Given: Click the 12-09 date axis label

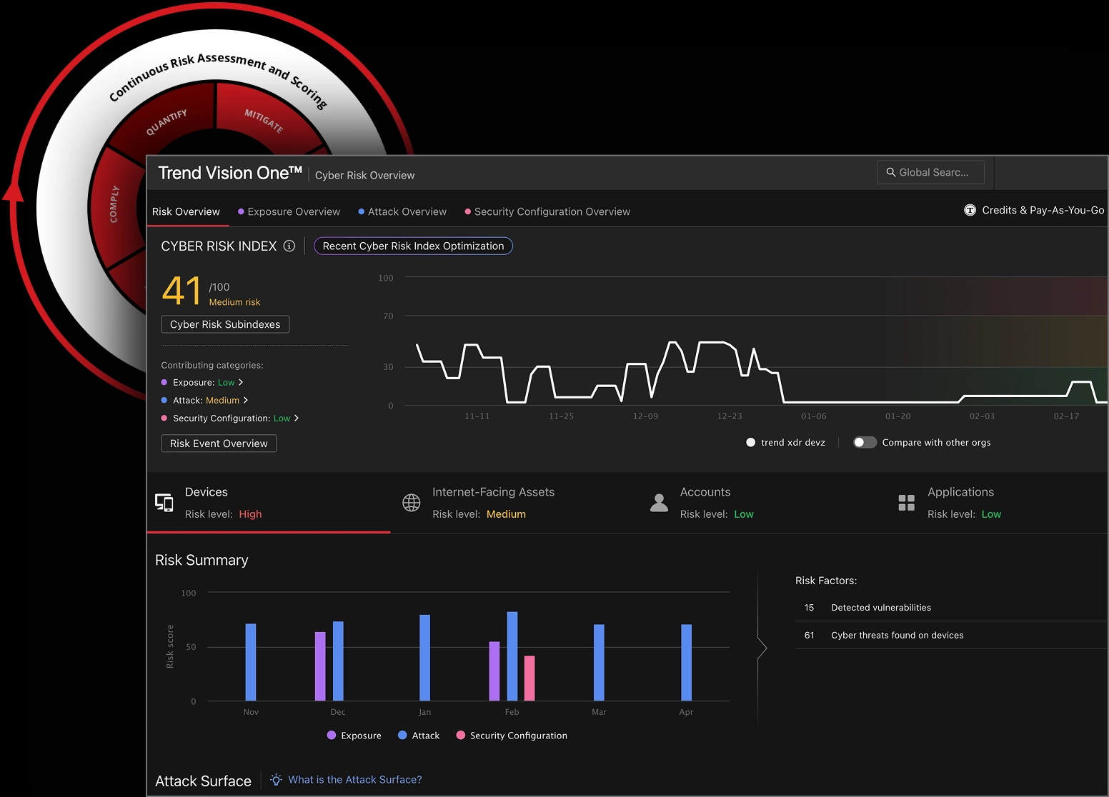Looking at the screenshot, I should 645,416.
